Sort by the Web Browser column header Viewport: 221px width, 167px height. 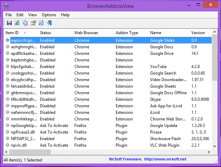coord(93,33)
